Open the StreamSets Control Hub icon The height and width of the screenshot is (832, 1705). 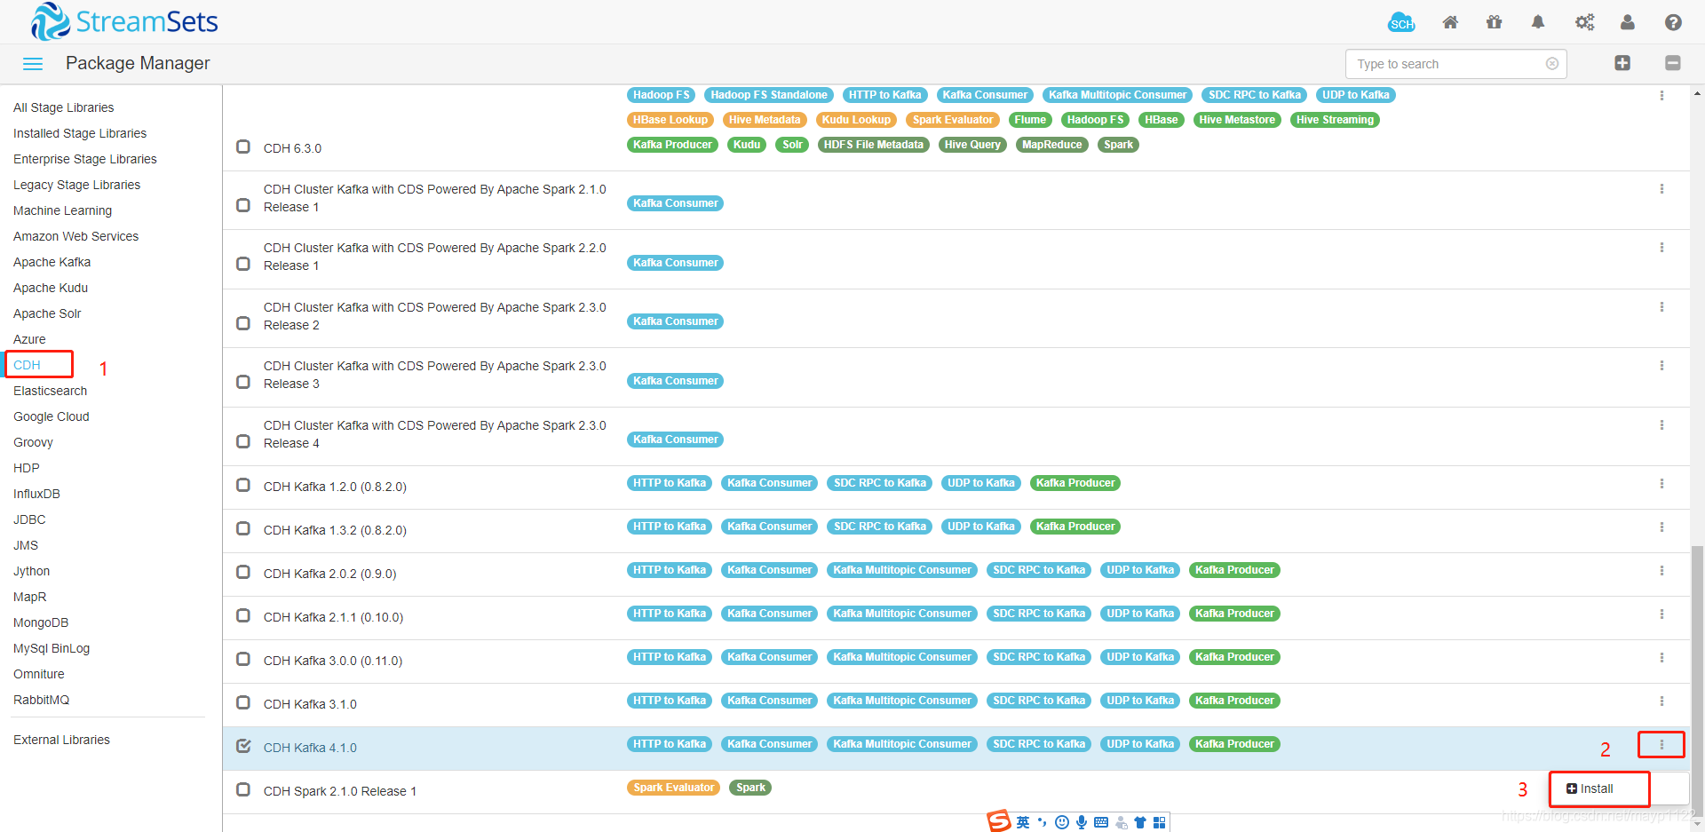click(x=1401, y=22)
